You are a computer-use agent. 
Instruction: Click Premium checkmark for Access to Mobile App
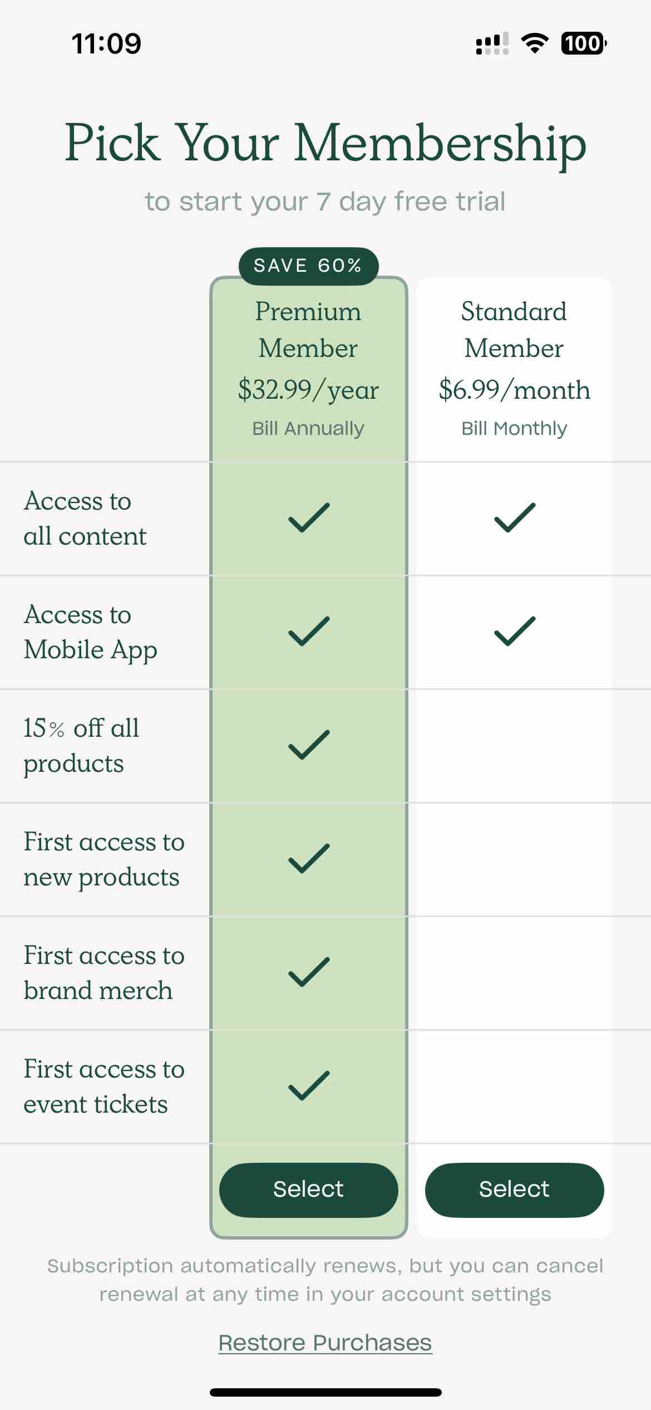[x=309, y=631]
